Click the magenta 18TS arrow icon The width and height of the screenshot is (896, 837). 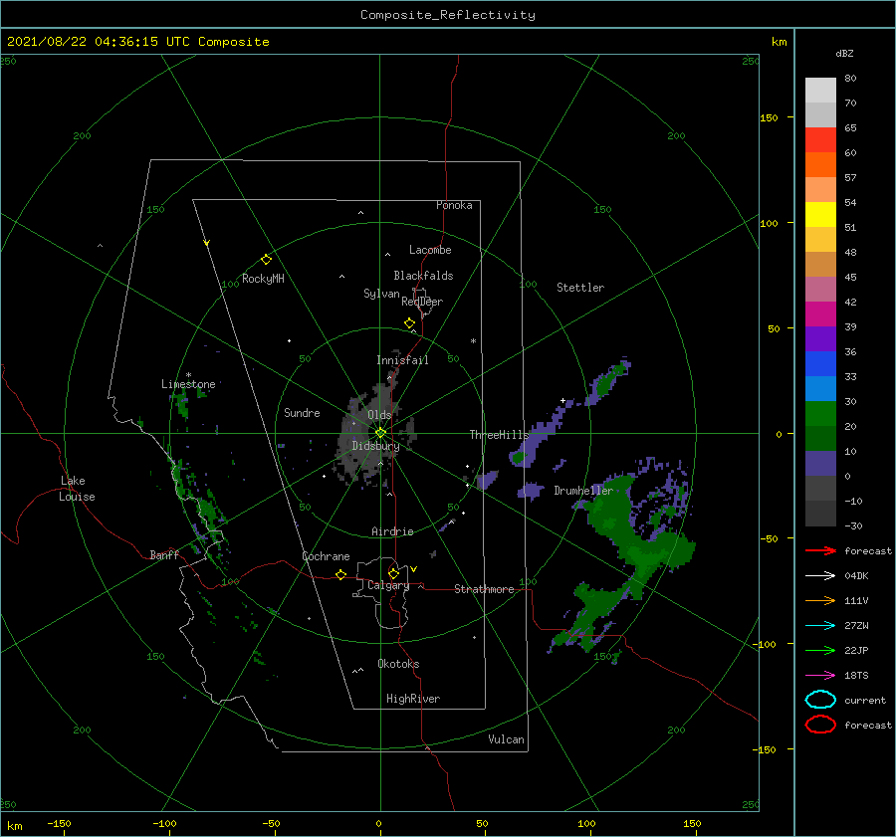820,676
